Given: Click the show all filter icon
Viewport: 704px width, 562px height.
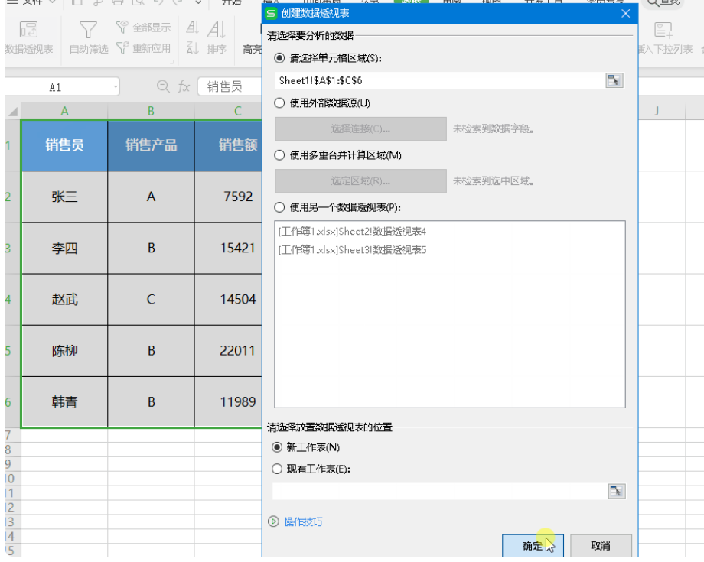Looking at the screenshot, I should click(122, 27).
